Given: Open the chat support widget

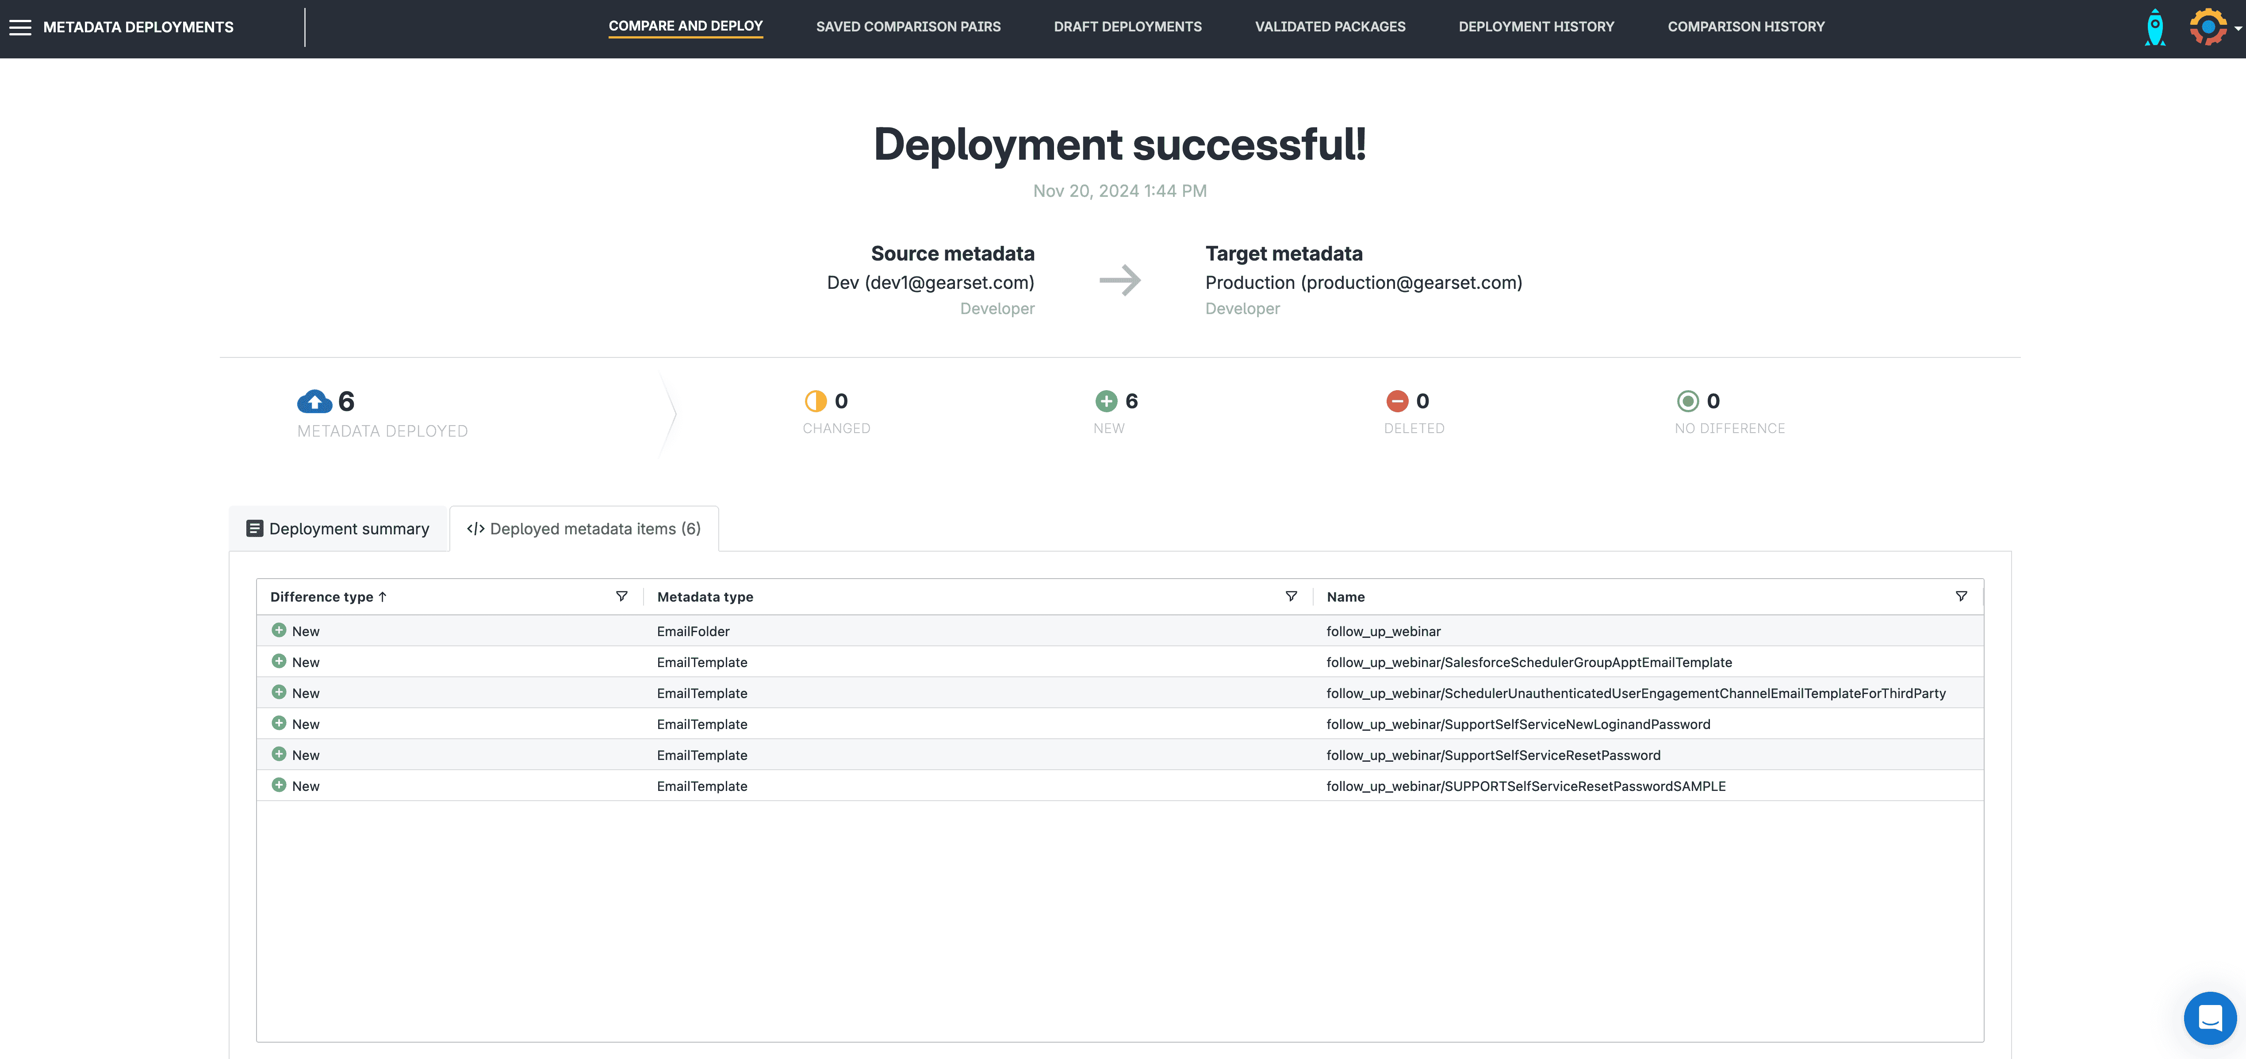Looking at the screenshot, I should (x=2209, y=1017).
